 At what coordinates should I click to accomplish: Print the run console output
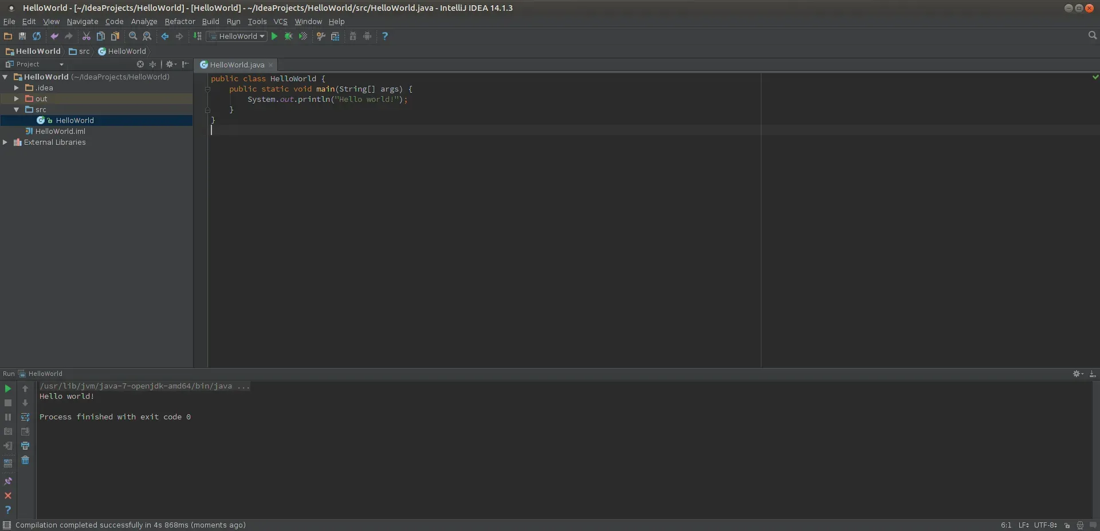25,446
